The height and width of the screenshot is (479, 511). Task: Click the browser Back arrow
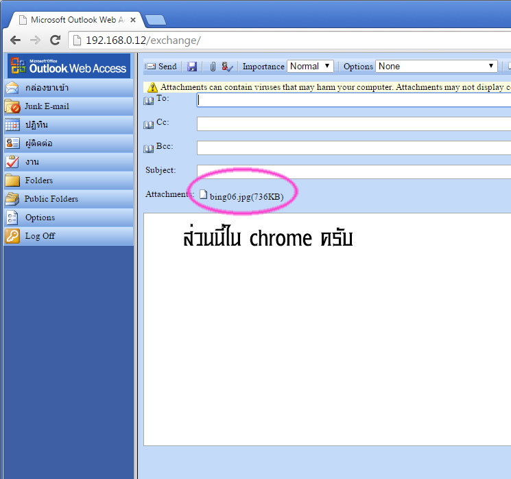click(15, 40)
